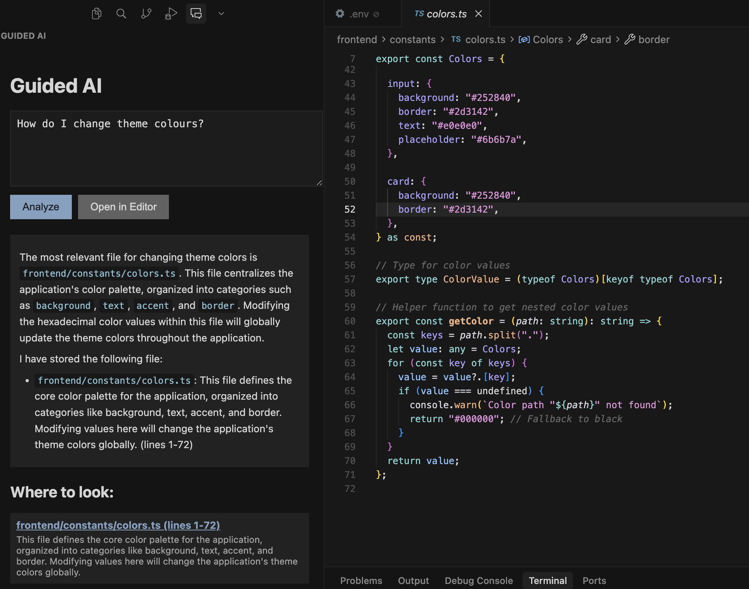Open the Problems panel tab
This screenshot has height=589, width=749.
click(361, 580)
